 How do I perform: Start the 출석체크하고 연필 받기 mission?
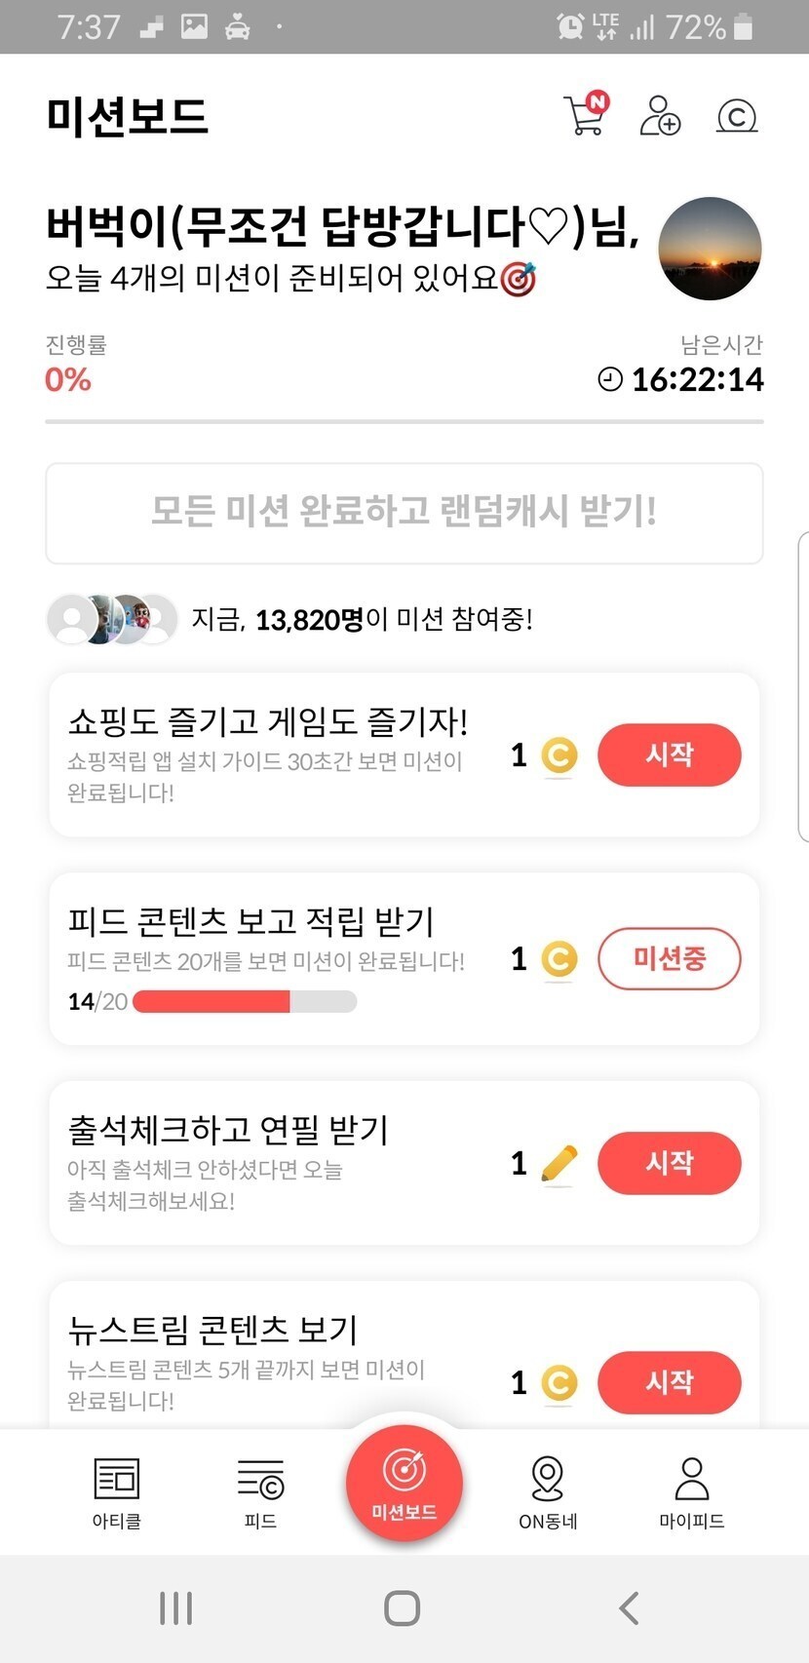(x=669, y=1163)
